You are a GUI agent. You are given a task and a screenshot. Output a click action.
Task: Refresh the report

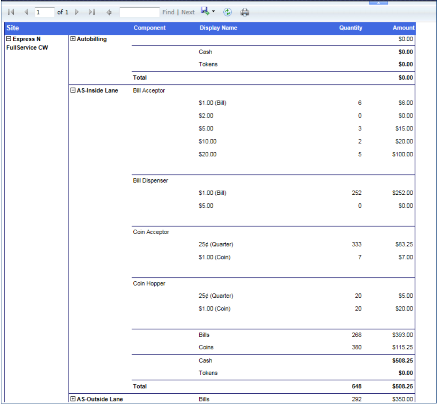coord(228,12)
